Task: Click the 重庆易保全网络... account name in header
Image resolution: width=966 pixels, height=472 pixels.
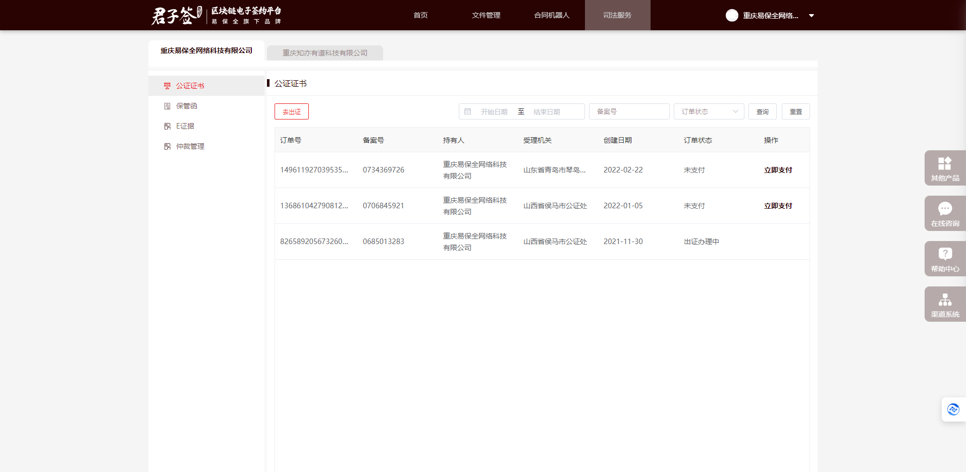Action: click(x=771, y=16)
